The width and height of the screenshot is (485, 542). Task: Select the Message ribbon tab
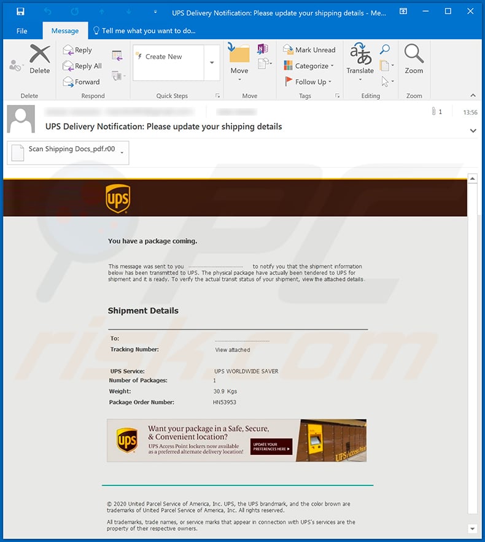click(x=65, y=31)
